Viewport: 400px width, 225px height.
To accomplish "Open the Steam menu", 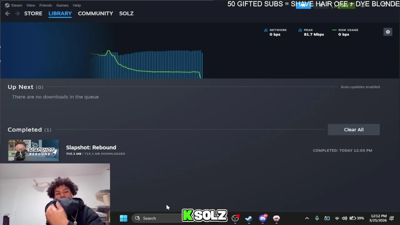I will [13, 5].
